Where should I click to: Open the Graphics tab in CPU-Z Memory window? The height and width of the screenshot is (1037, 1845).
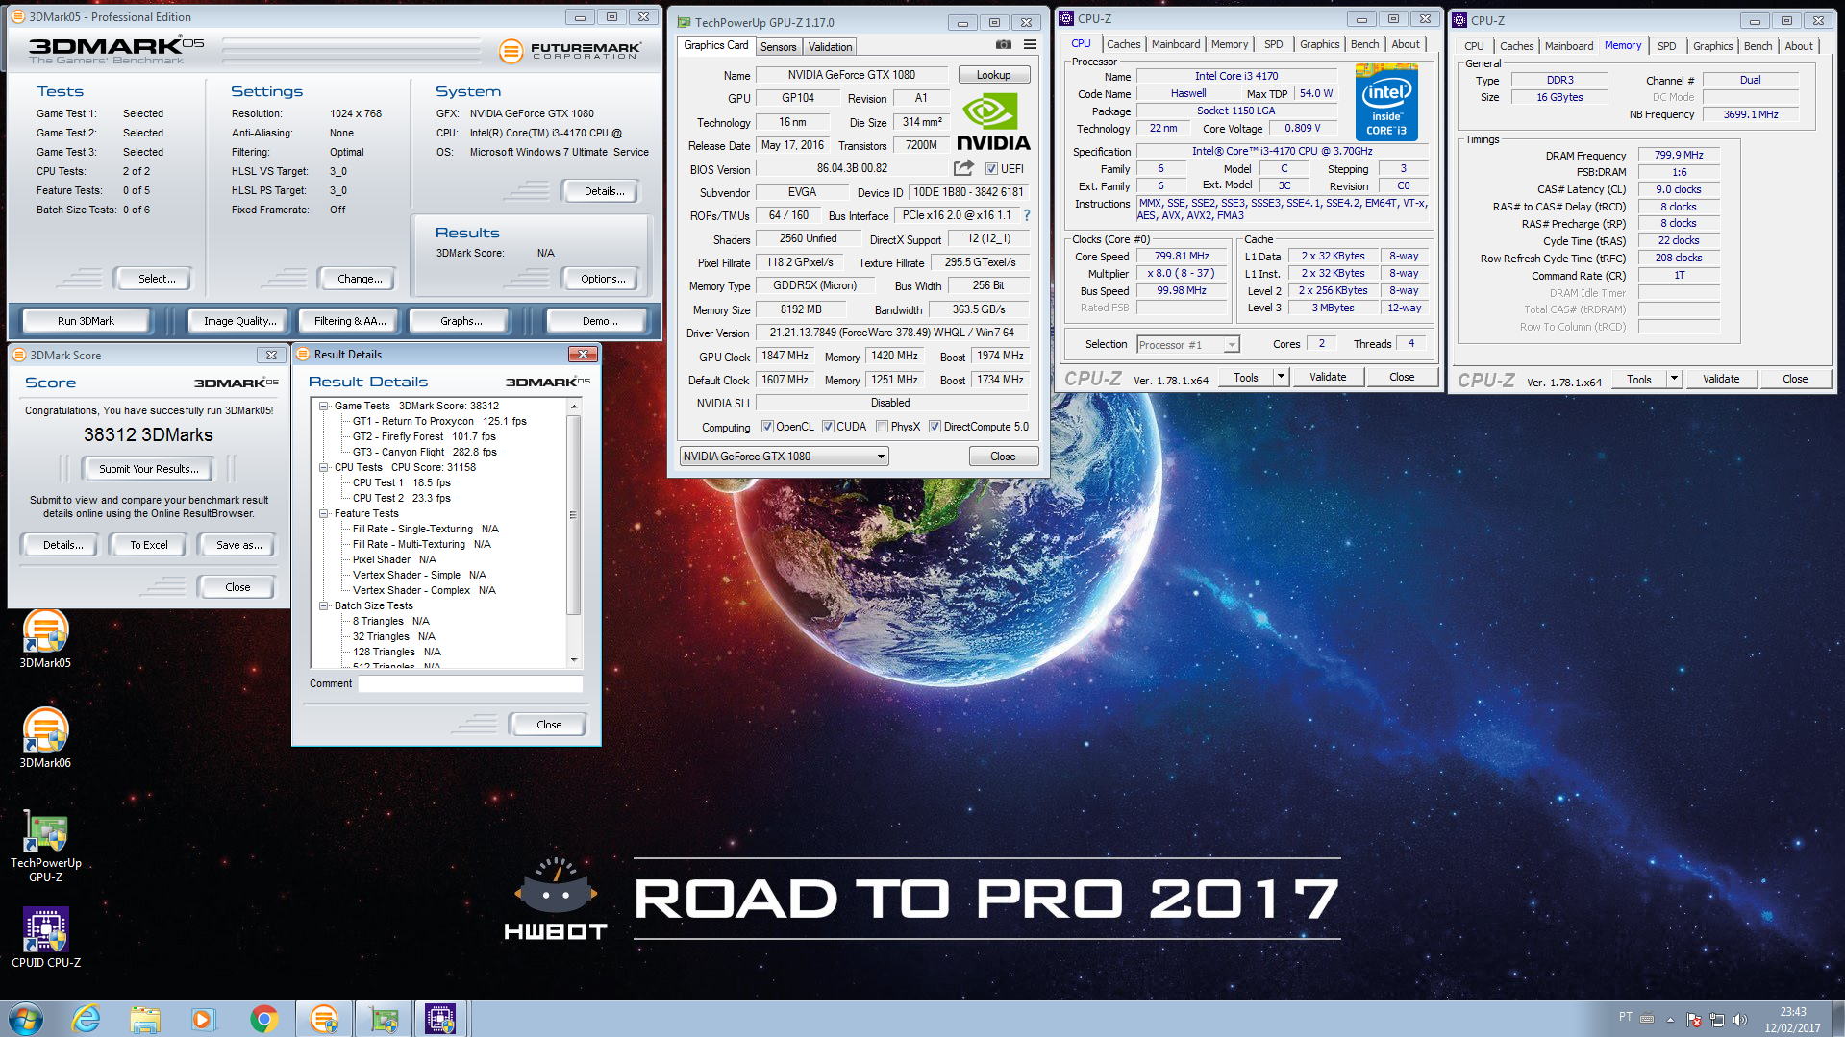[1712, 46]
